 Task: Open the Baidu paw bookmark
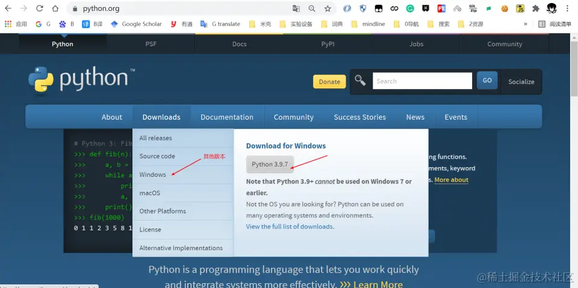pos(67,24)
